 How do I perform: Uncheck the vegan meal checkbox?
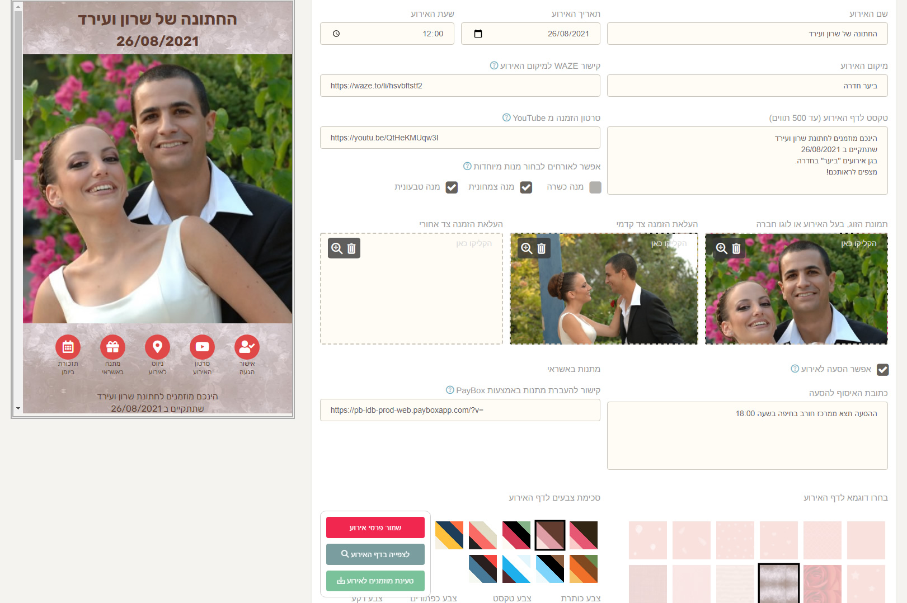coord(452,187)
